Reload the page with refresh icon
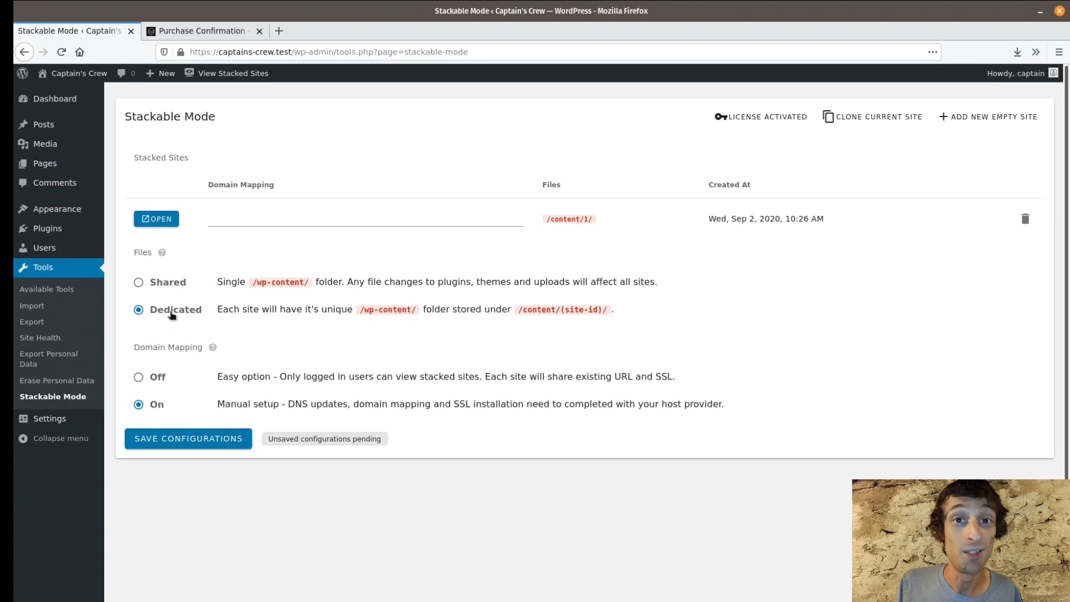Image resolution: width=1070 pixels, height=602 pixels. coord(61,52)
